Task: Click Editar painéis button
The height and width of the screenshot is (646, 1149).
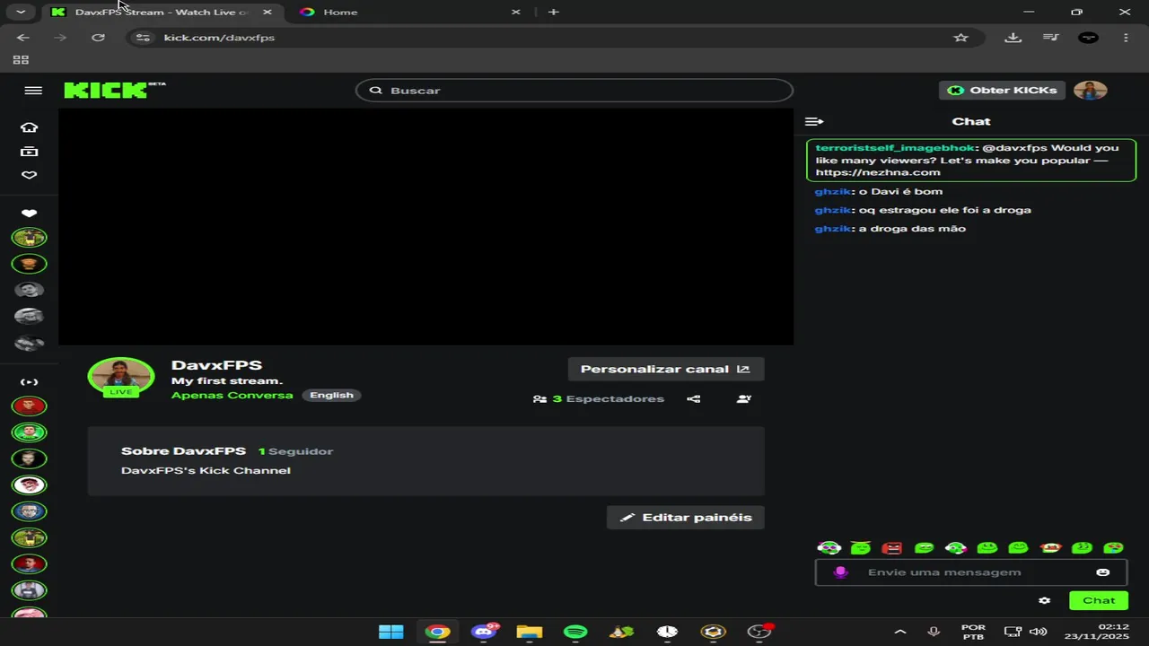Action: [x=685, y=518]
